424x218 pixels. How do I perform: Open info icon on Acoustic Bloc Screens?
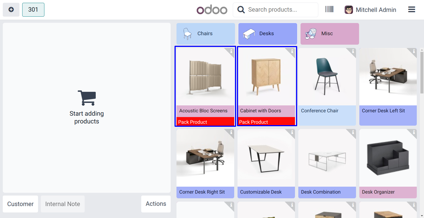[x=231, y=51]
